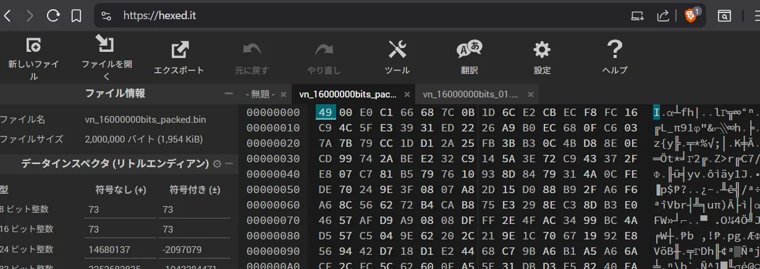
Task: Toggle browser sidebar panel icon
Action: 725,16
